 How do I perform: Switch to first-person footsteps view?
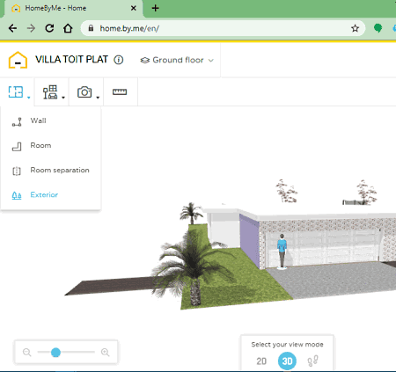pos(312,361)
